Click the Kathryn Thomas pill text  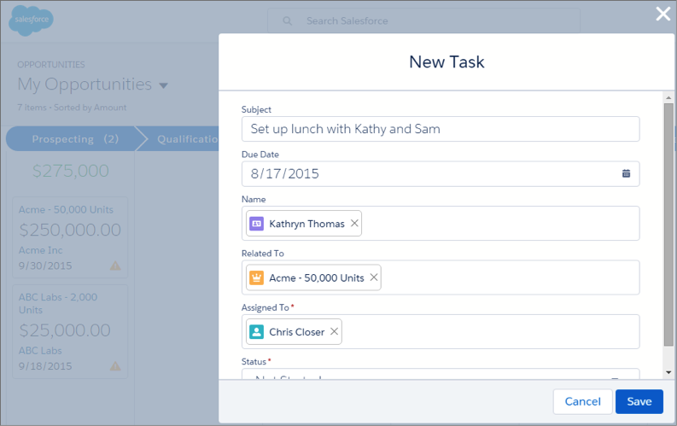tap(306, 224)
